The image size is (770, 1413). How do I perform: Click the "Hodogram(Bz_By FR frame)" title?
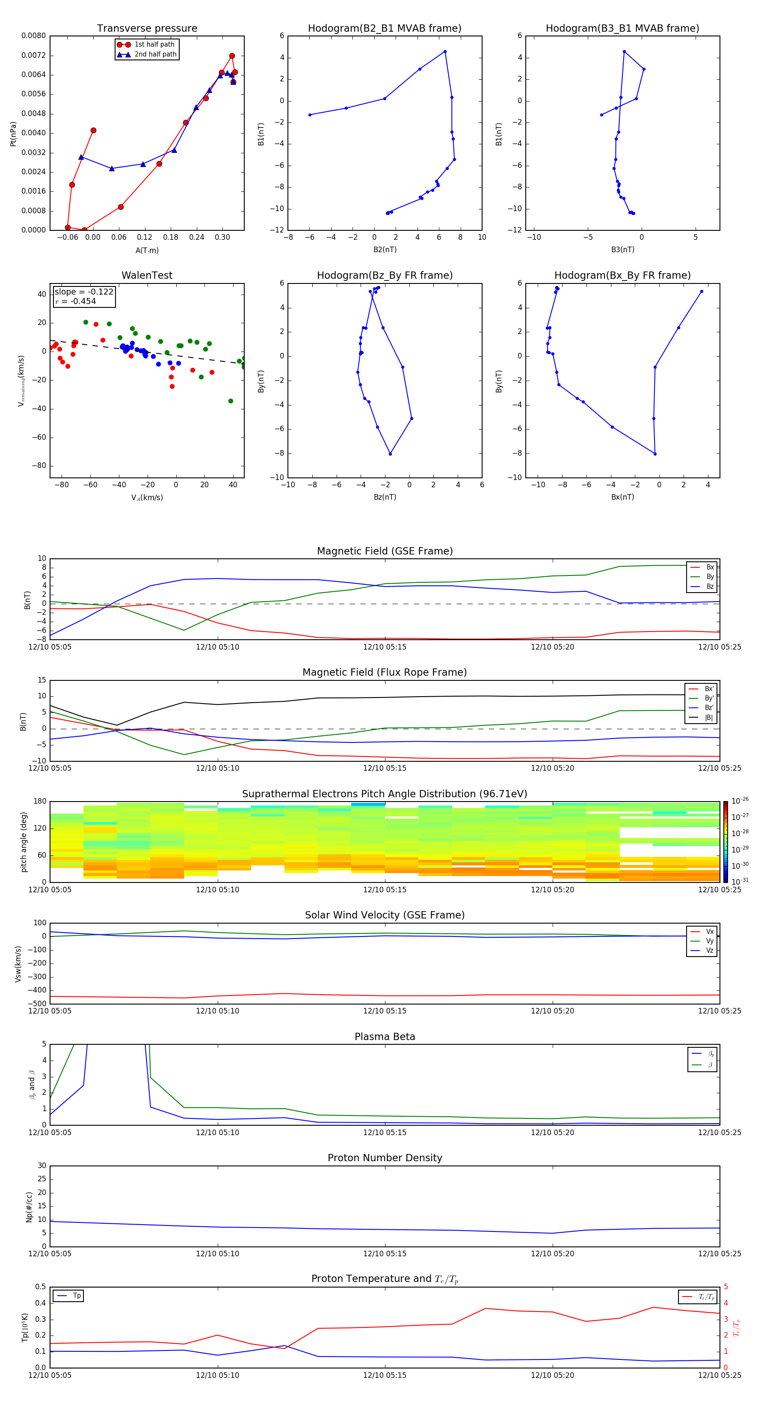click(x=385, y=275)
